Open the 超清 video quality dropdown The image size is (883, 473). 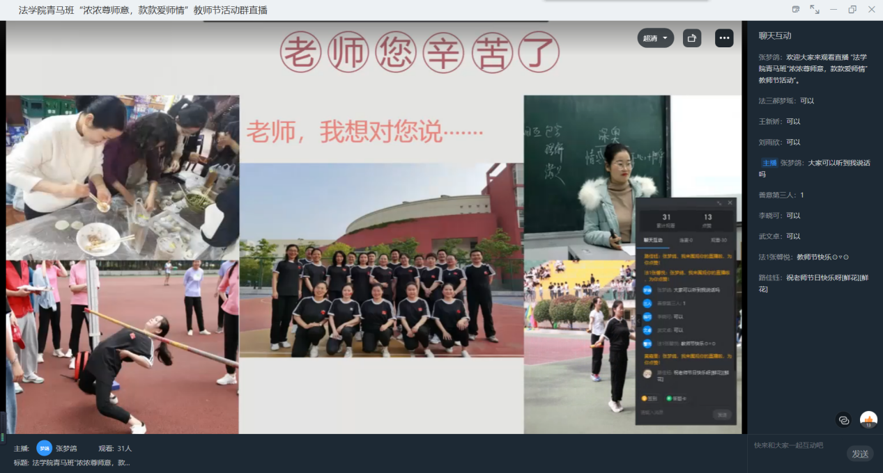[655, 38]
